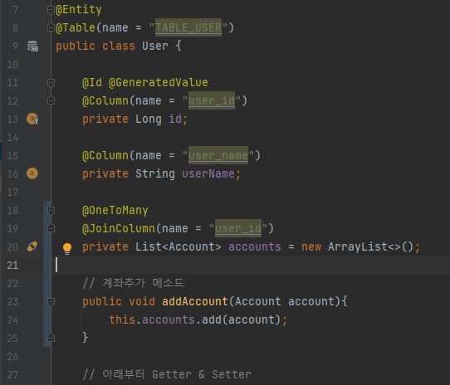This screenshot has height=385, width=450.
Task: Click the database entity gutter icon beside class User
Action: 32,46
